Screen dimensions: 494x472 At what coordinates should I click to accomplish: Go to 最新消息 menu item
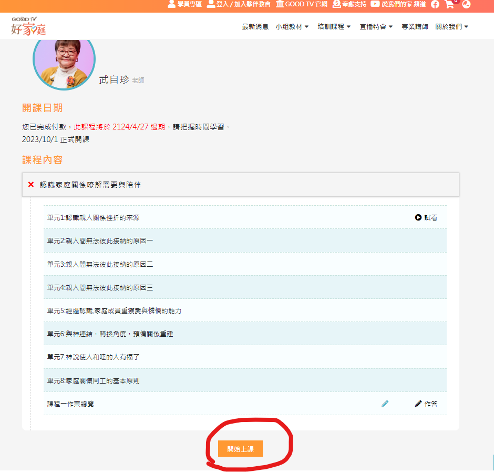(x=255, y=27)
